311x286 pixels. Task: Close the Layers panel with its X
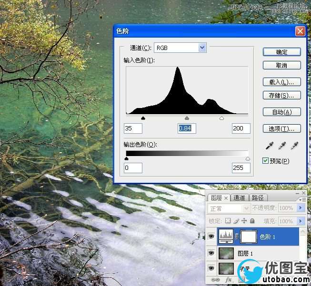coord(303,193)
